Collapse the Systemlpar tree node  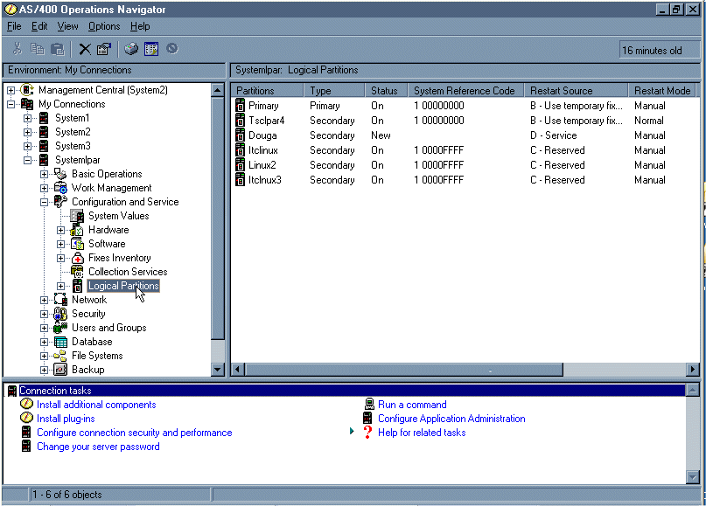pos(27,160)
